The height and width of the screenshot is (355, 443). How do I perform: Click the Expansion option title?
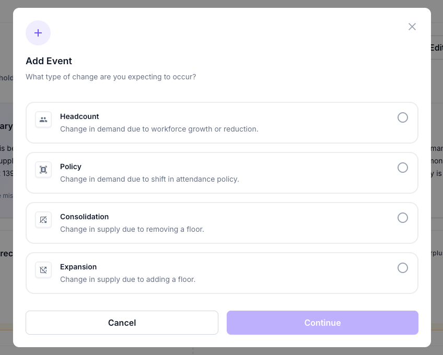click(78, 267)
